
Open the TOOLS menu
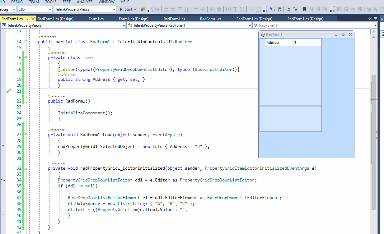point(51,2)
